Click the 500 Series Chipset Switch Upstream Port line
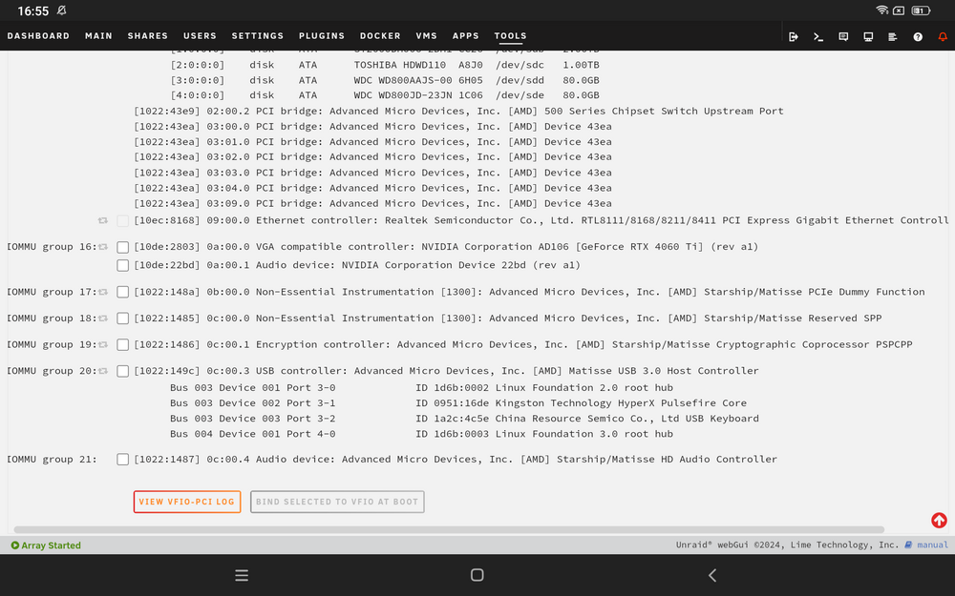The image size is (955, 596). 458,112
